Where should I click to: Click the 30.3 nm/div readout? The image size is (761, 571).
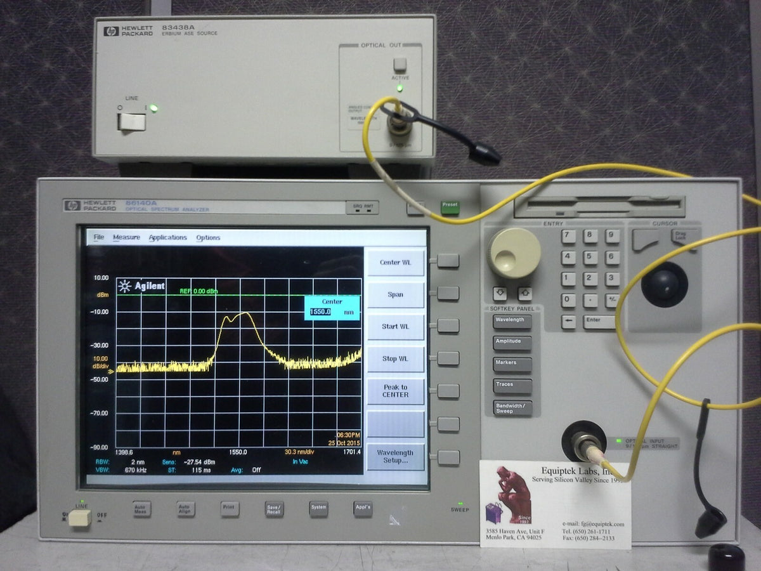(x=300, y=452)
